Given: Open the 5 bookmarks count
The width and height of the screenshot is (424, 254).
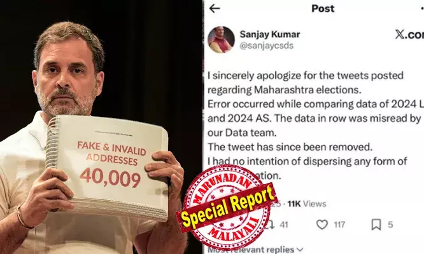Looking at the screenshot, I should (x=390, y=225).
